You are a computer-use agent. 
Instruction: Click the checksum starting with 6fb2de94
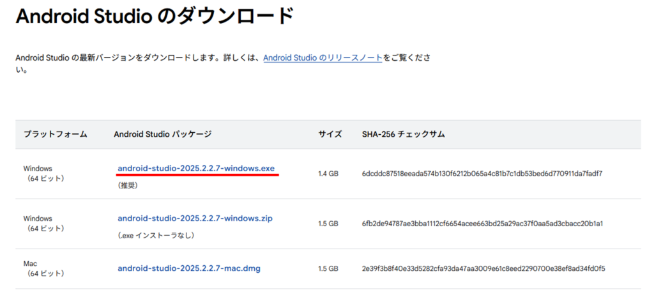482,224
